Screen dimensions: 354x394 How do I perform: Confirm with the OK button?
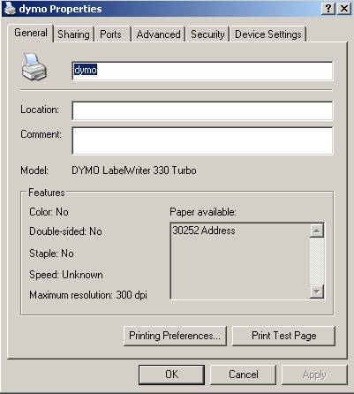171,375
